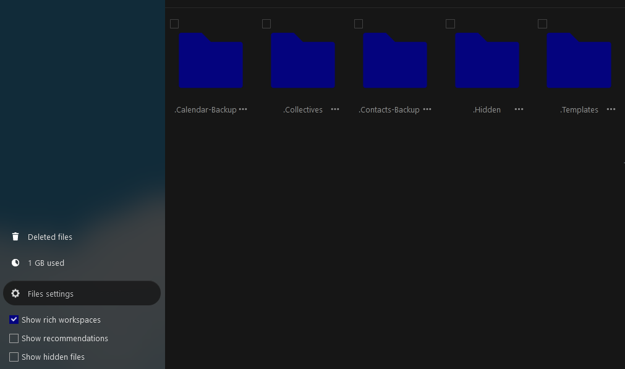Image resolution: width=625 pixels, height=369 pixels.
Task: Open the .Hidden folder icon
Action: click(487, 61)
